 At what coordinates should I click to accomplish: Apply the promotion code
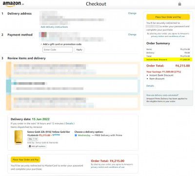click(x=79, y=50)
